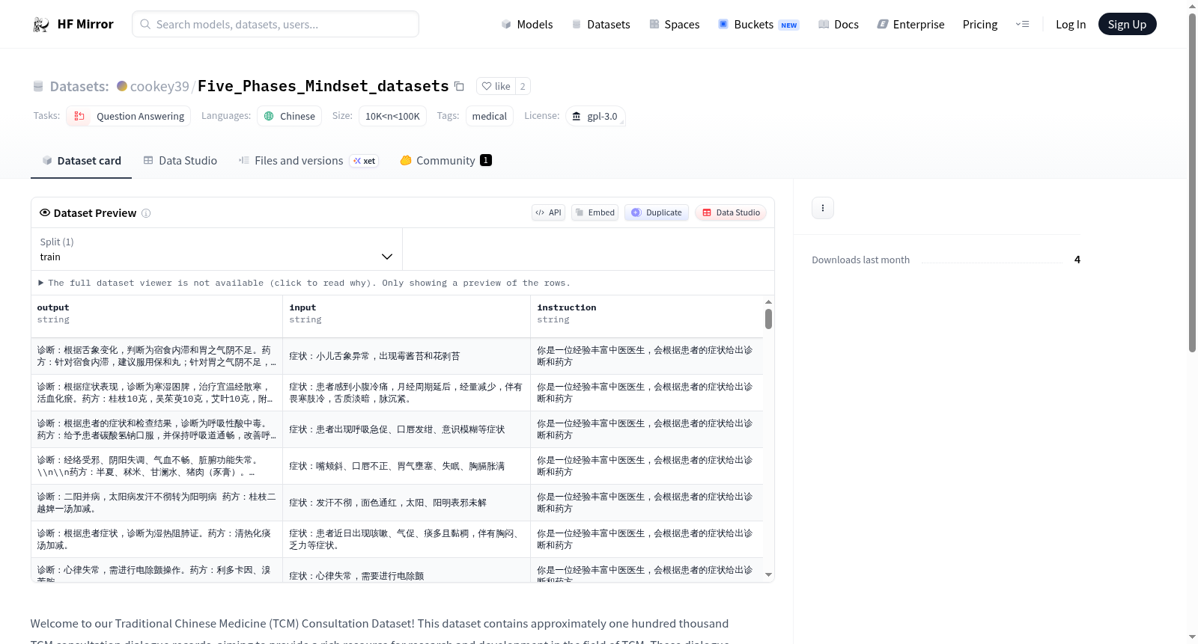Open the HF Mirror logo home link

(73, 24)
